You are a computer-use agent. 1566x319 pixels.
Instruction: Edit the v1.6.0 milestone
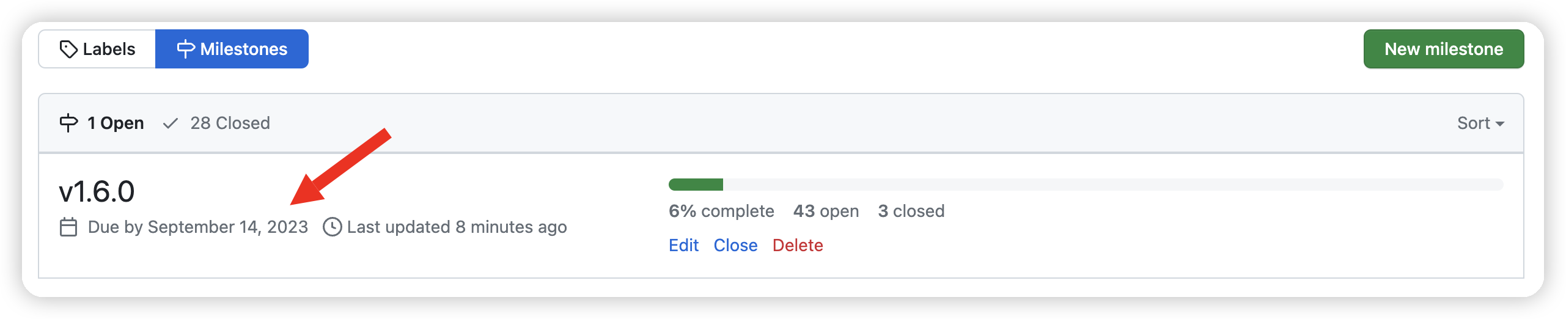click(x=683, y=245)
